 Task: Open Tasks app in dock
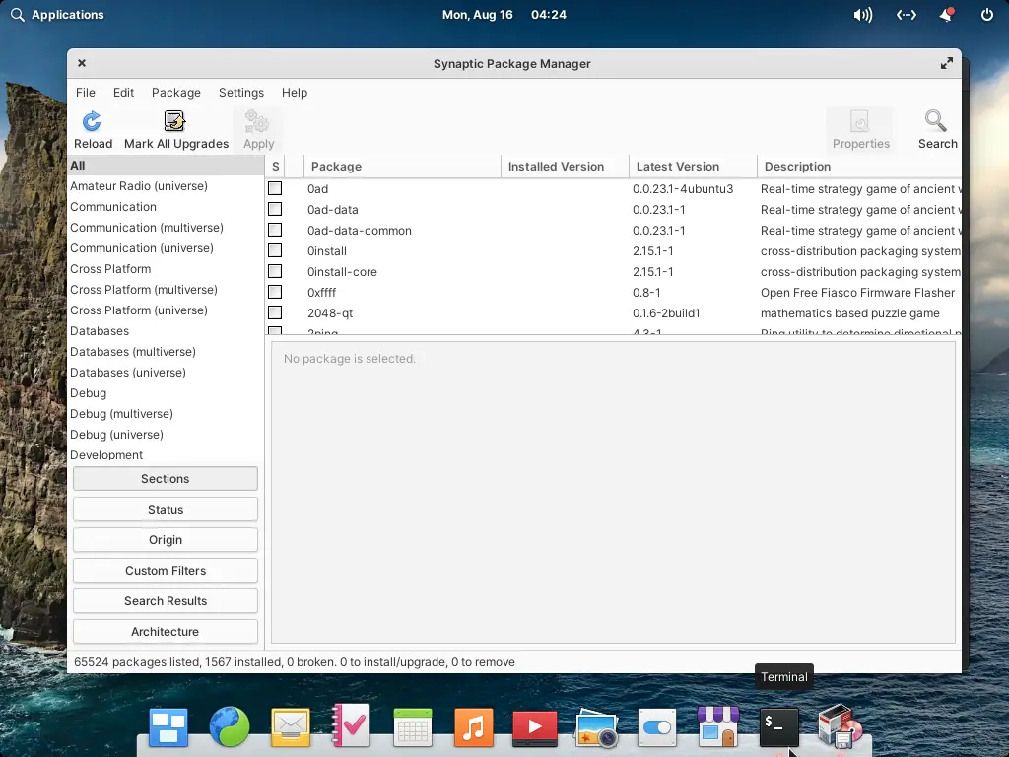coord(351,725)
